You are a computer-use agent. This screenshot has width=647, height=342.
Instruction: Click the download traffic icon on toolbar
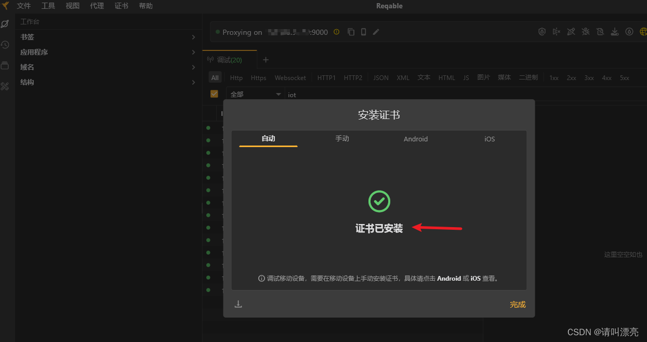615,32
